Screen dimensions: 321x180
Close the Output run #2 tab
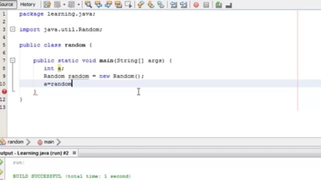coord(74,153)
